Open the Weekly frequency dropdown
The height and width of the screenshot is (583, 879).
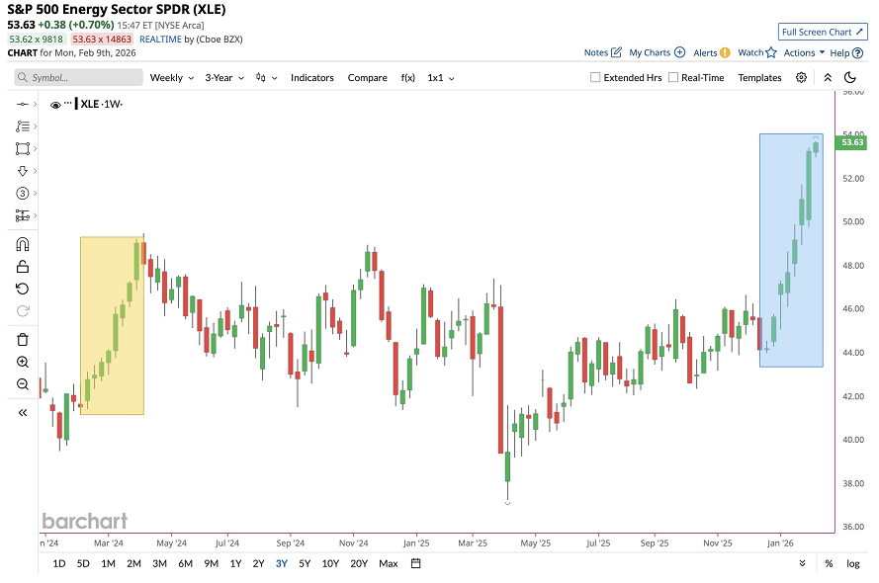171,77
